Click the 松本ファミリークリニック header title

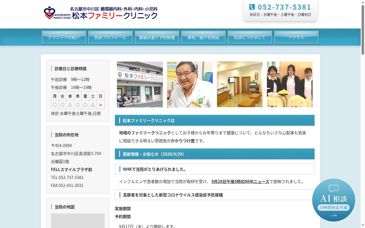pos(115,16)
